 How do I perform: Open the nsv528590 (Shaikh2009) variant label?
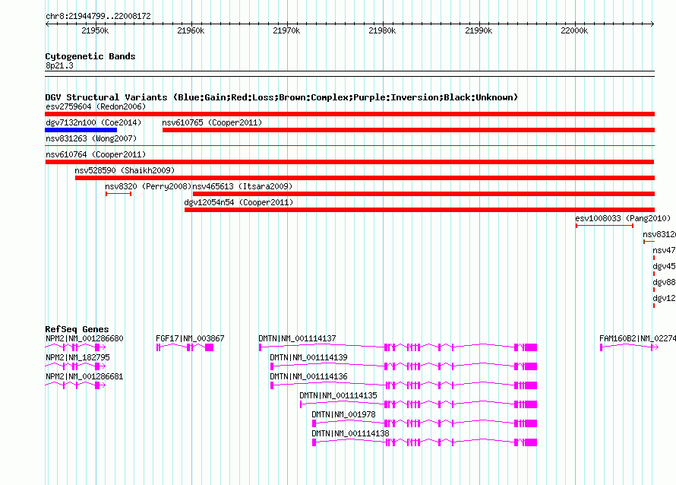tap(125, 170)
